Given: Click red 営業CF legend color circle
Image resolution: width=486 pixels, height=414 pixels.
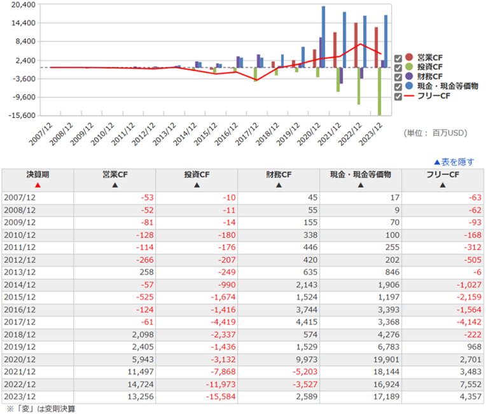Looking at the screenshot, I should [x=409, y=57].
